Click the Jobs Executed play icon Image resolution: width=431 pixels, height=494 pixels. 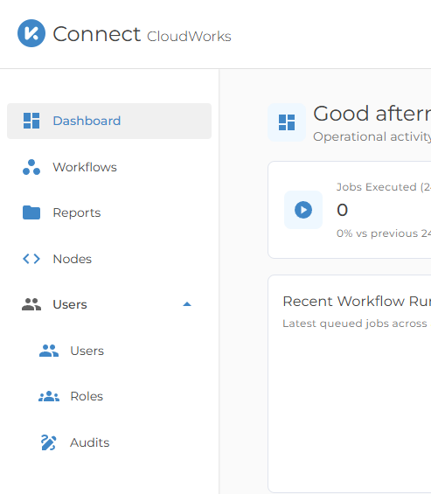coord(303,210)
